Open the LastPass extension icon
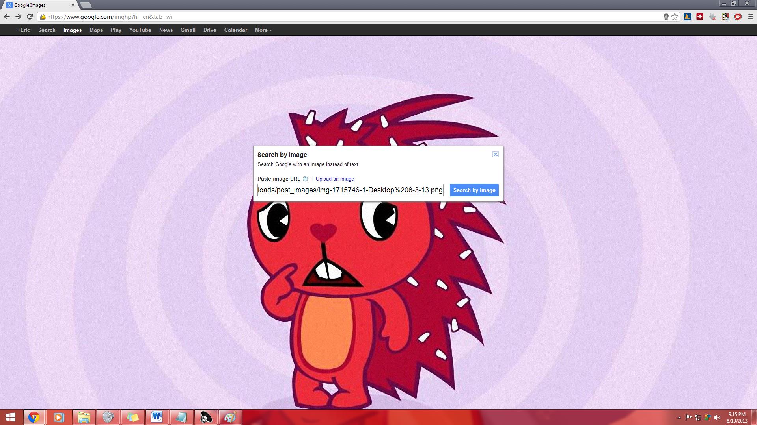757x425 pixels. pos(700,17)
